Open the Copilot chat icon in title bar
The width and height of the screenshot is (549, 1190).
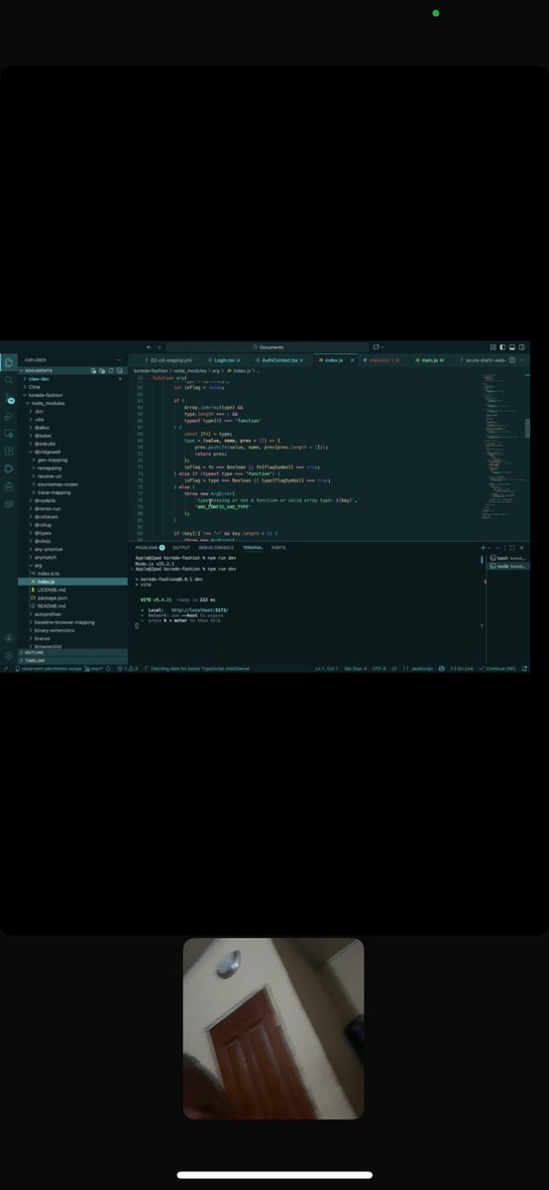(x=377, y=346)
